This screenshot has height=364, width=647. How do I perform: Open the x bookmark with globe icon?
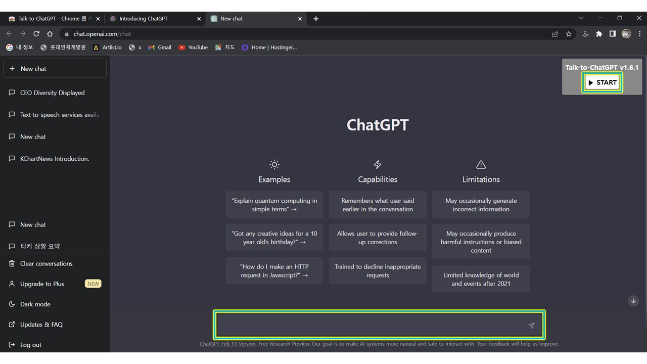(135, 48)
